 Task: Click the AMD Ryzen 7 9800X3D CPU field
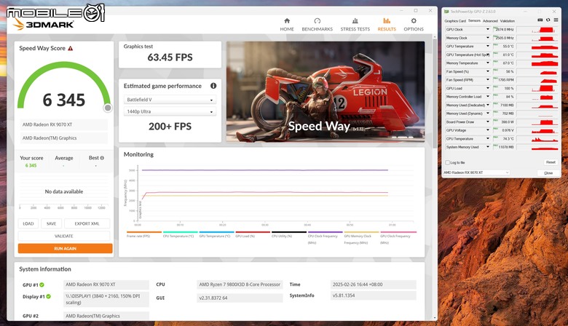[x=240, y=285]
